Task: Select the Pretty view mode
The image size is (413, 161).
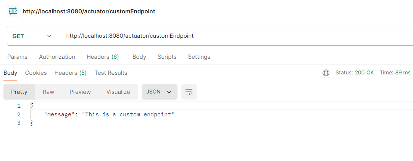Action: (19, 92)
